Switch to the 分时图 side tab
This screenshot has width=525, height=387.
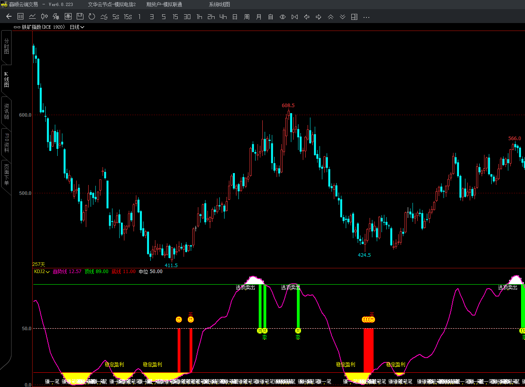pos(6,46)
